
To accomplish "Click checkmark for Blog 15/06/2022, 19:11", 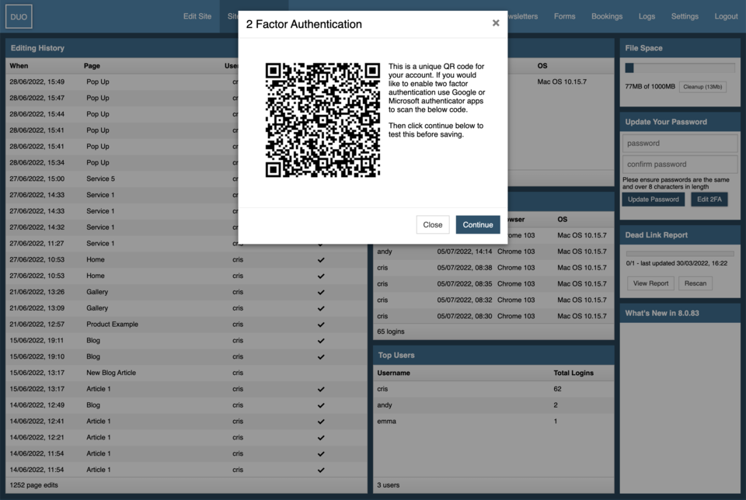I will point(321,341).
